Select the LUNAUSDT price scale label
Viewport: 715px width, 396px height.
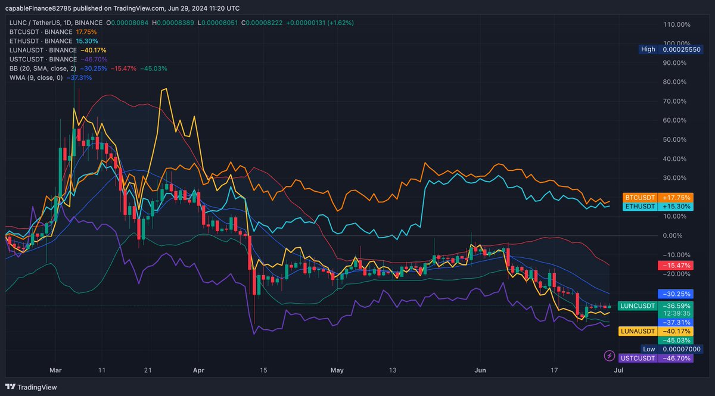pyautogui.click(x=637, y=331)
